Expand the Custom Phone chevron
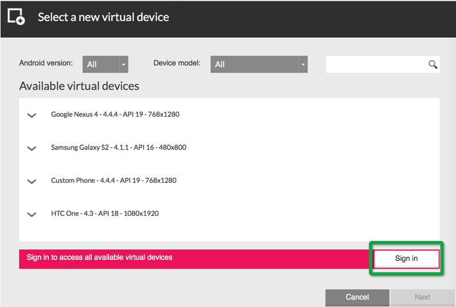The height and width of the screenshot is (307, 456). pos(32,182)
